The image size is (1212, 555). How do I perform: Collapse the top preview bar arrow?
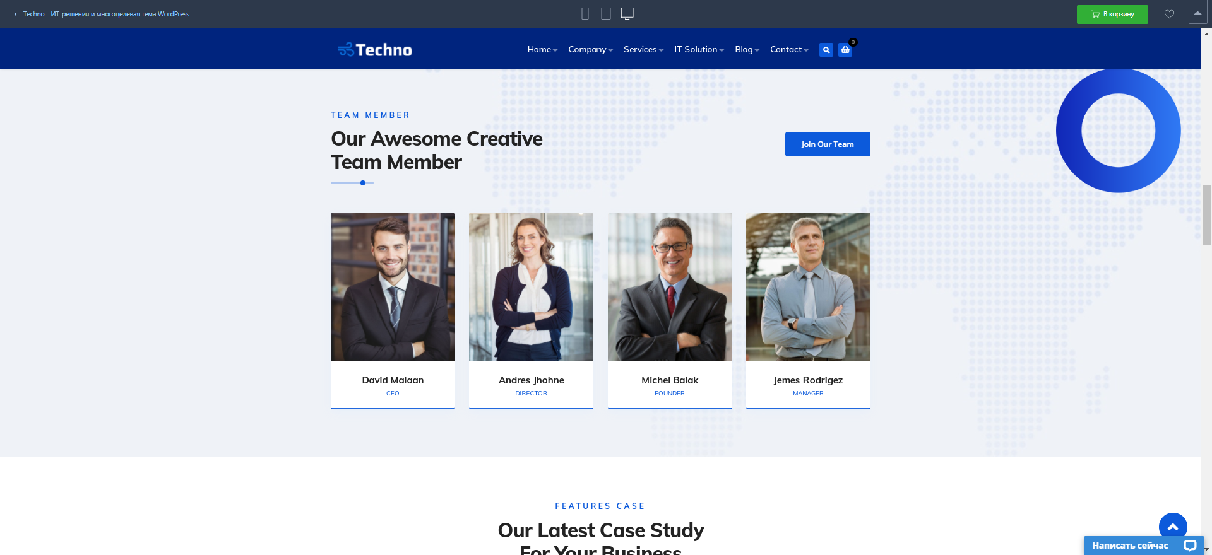point(1197,13)
